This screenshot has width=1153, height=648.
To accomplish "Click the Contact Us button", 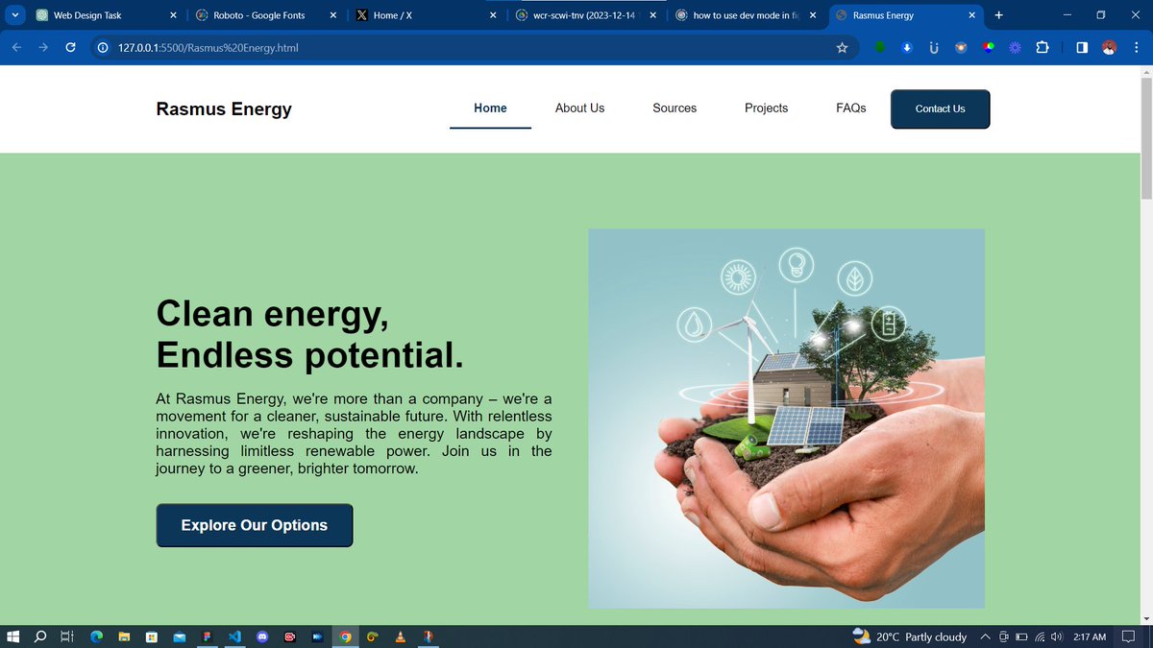I will point(940,108).
